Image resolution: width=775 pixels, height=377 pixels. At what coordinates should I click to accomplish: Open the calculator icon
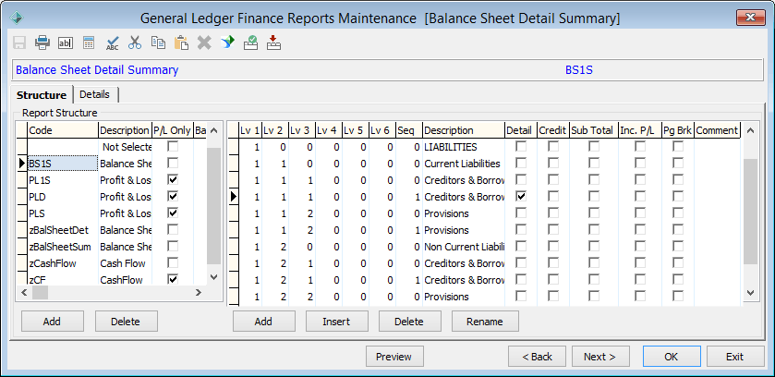pos(89,43)
